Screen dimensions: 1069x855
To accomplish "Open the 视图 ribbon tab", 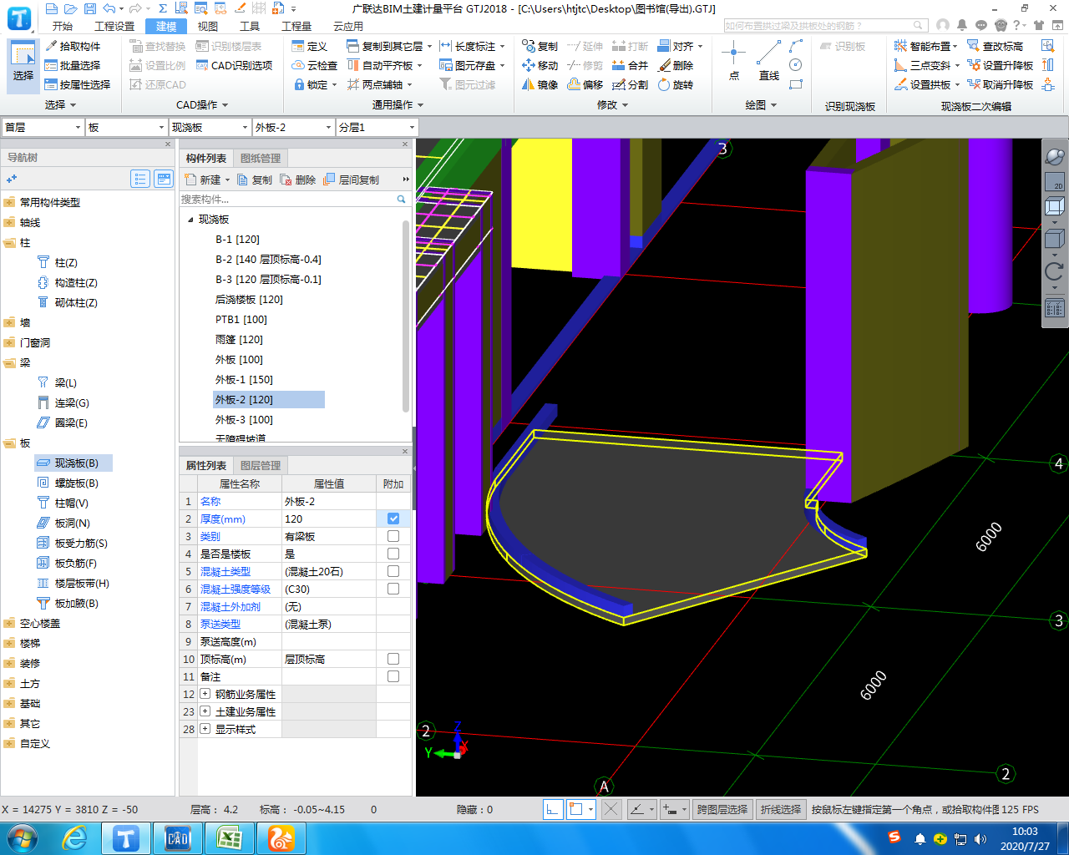I will [208, 26].
